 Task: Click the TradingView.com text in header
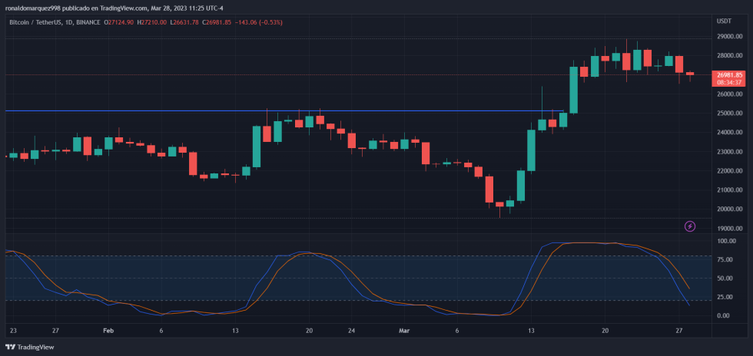tap(119, 8)
